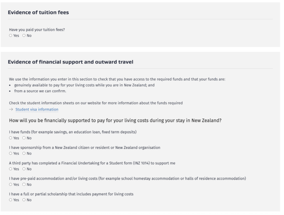Select Yes for tuition fees paid

pos(11,36)
